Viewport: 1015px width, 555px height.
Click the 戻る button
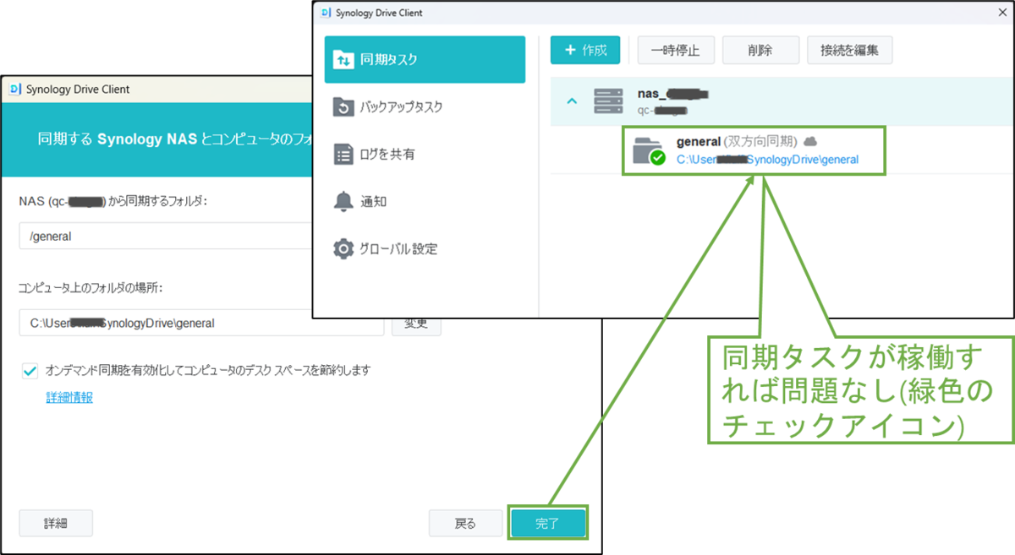pos(466,524)
